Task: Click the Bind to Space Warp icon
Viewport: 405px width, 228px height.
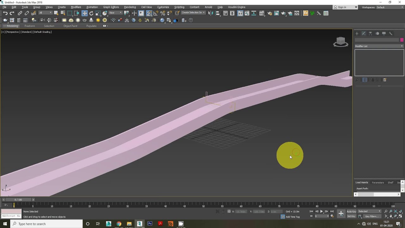Action: click(x=34, y=13)
